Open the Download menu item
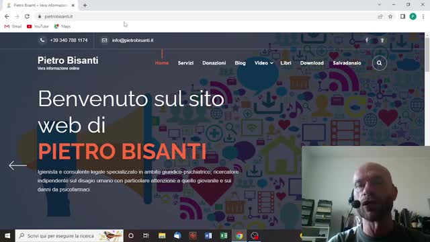 click(312, 63)
